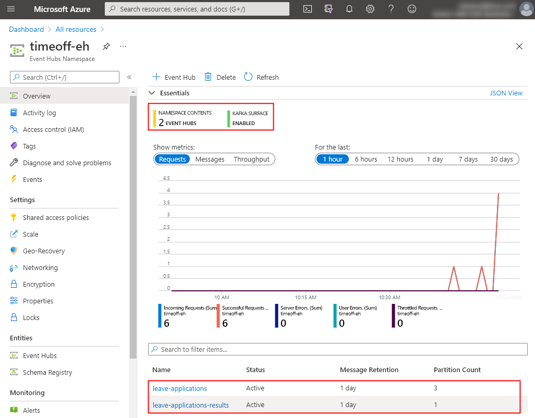The image size is (535, 418).
Task: Open the more options ellipsis menu
Action: pos(123,46)
